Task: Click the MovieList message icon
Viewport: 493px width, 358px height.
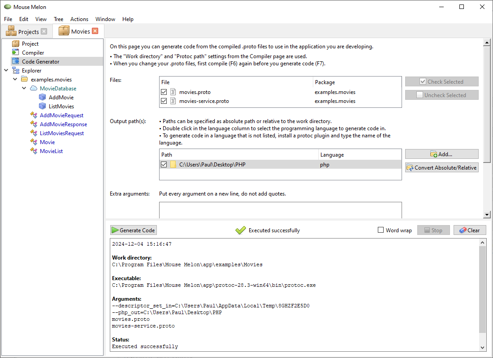Action: click(34, 151)
